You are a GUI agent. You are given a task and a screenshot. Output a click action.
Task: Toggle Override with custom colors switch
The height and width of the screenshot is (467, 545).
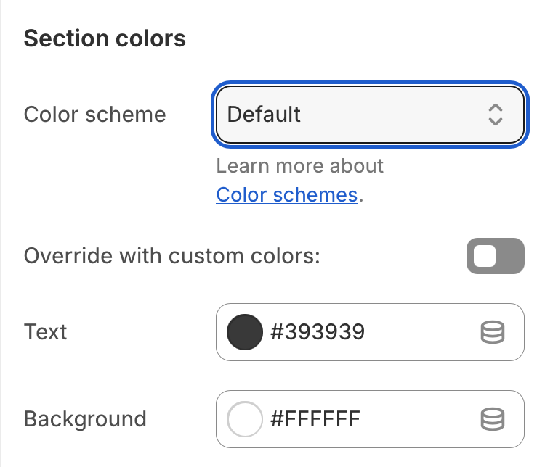click(496, 256)
